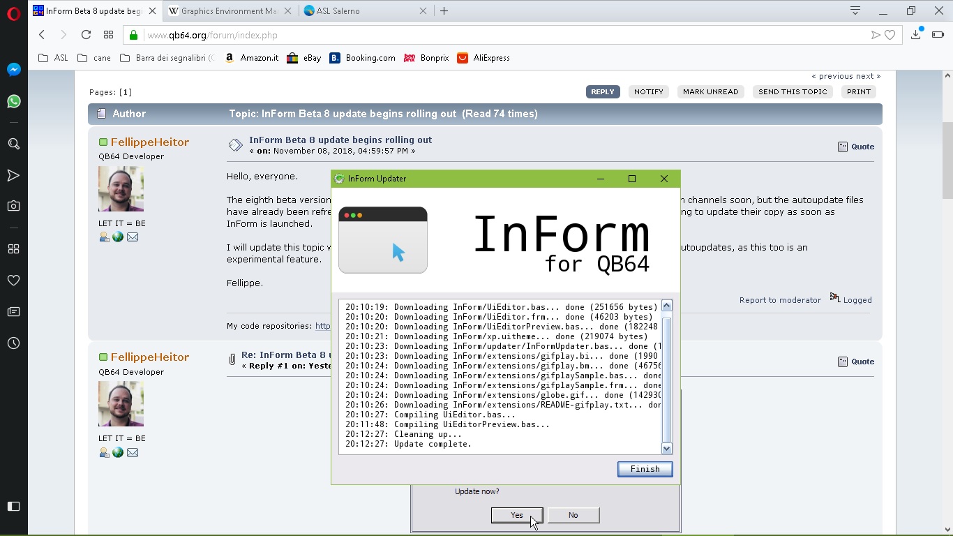The height and width of the screenshot is (536, 953).
Task: Open FellippeHeitor's profile link
Action: 149,142
